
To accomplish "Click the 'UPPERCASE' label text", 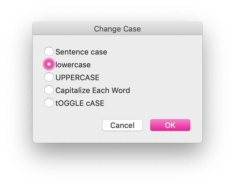I will click(77, 78).
